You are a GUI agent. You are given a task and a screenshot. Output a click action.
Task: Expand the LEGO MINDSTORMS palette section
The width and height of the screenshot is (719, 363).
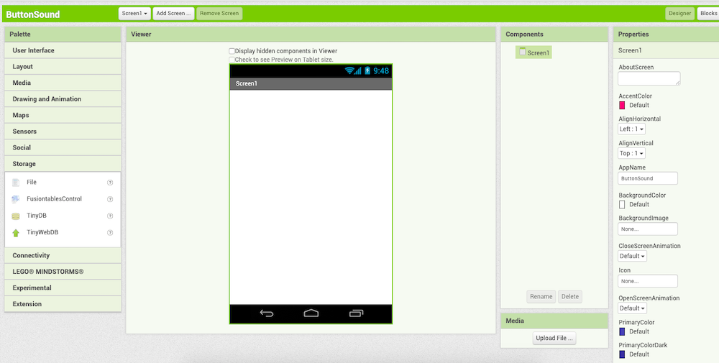point(63,272)
